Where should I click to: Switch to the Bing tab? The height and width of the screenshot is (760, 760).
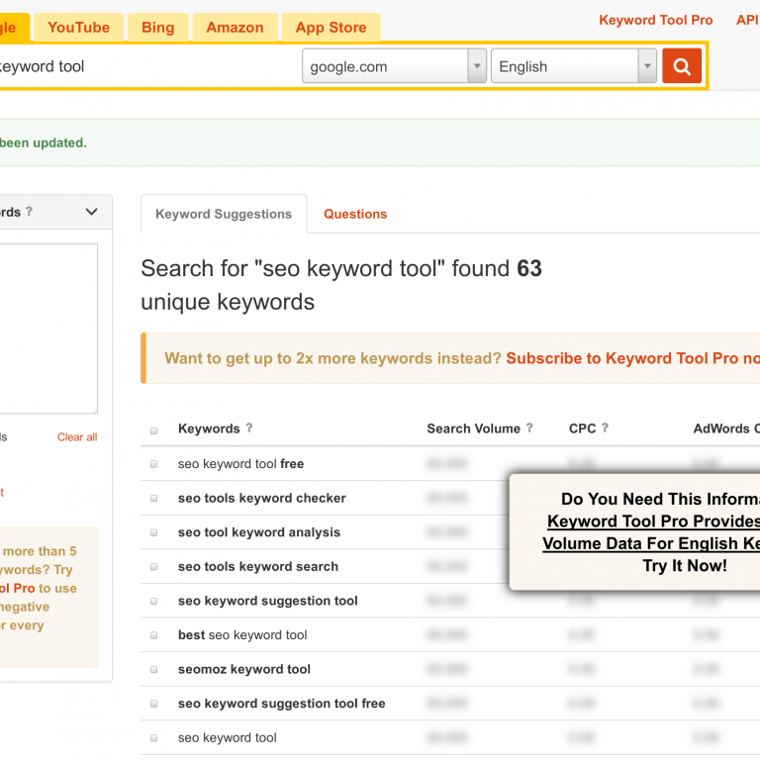pyautogui.click(x=158, y=27)
